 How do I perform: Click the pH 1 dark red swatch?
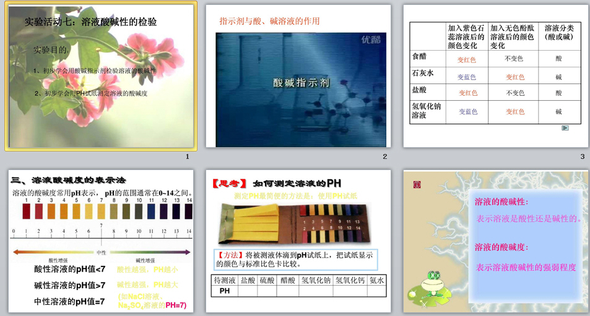click(x=26, y=212)
